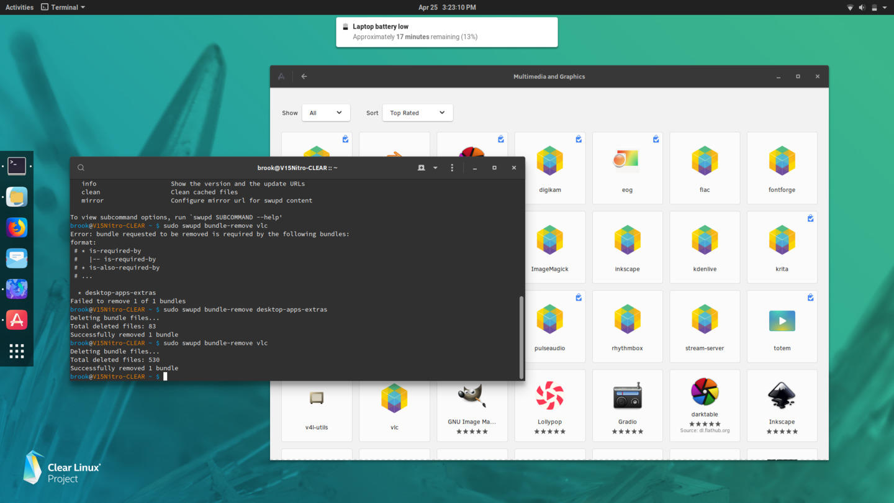
Task: Open the capital-I Inkscape tile with star rating
Action: click(x=782, y=406)
